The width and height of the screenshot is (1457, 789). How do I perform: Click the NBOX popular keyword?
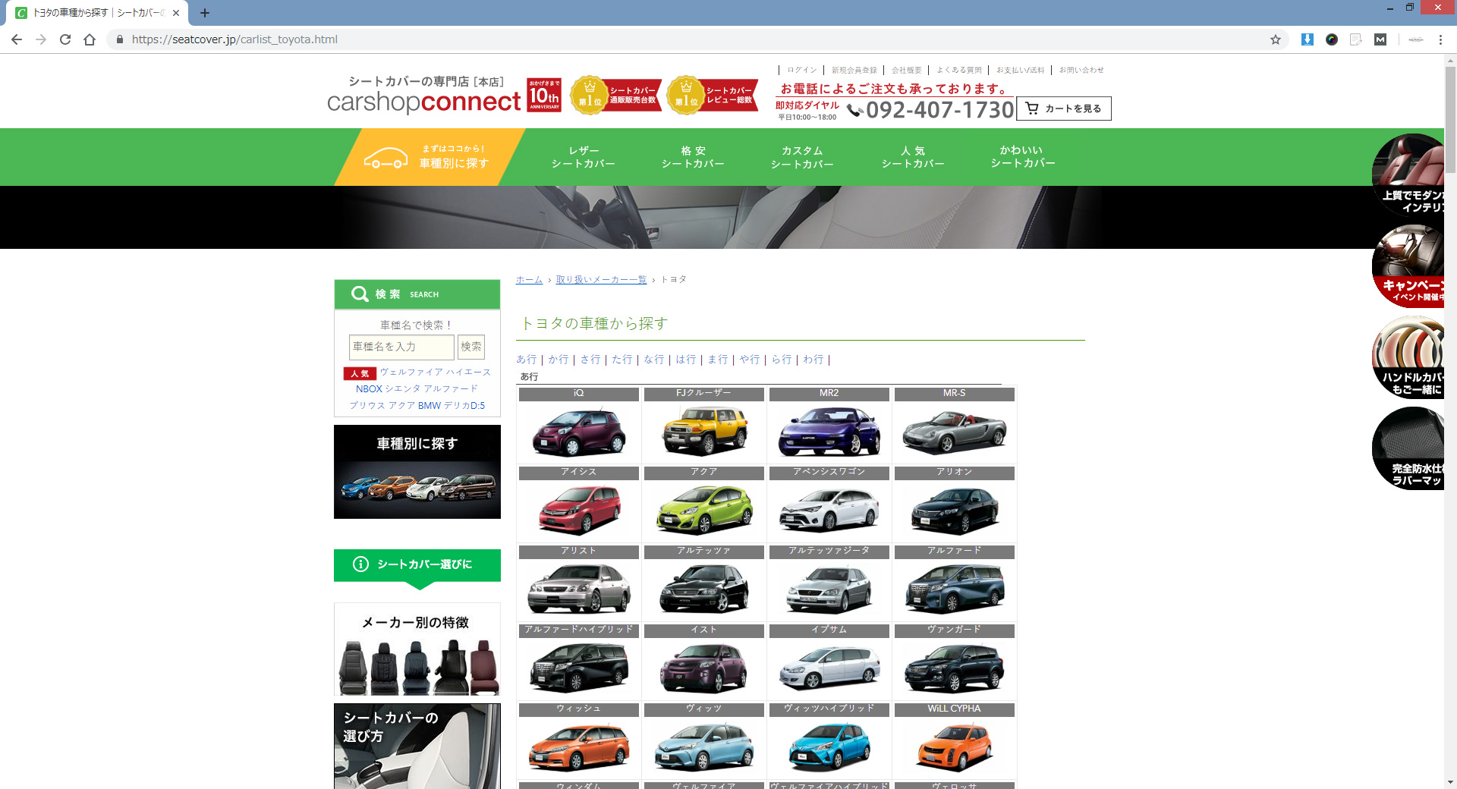[369, 388]
